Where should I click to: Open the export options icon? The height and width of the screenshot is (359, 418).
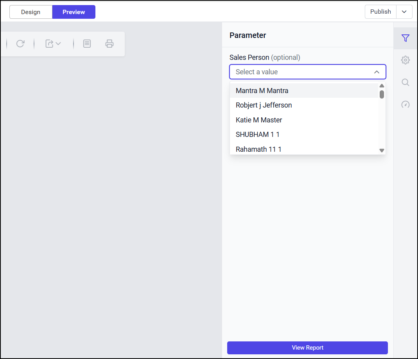coord(53,44)
